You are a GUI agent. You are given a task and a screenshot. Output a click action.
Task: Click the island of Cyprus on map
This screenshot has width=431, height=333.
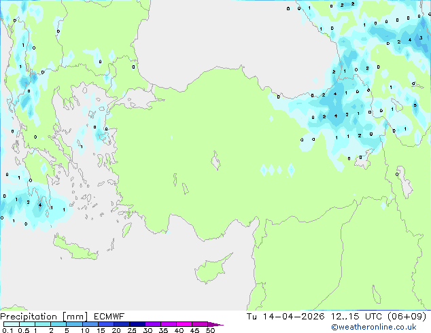click(x=210, y=270)
